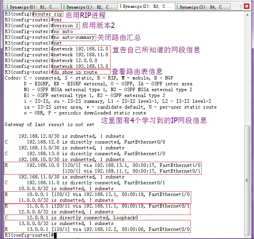Click RIP route line via 192.168.11.1 FastEthernet0/1
254x239 pixels.
click(131, 171)
